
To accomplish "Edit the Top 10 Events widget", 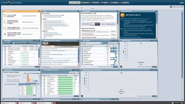I will (113, 41).
